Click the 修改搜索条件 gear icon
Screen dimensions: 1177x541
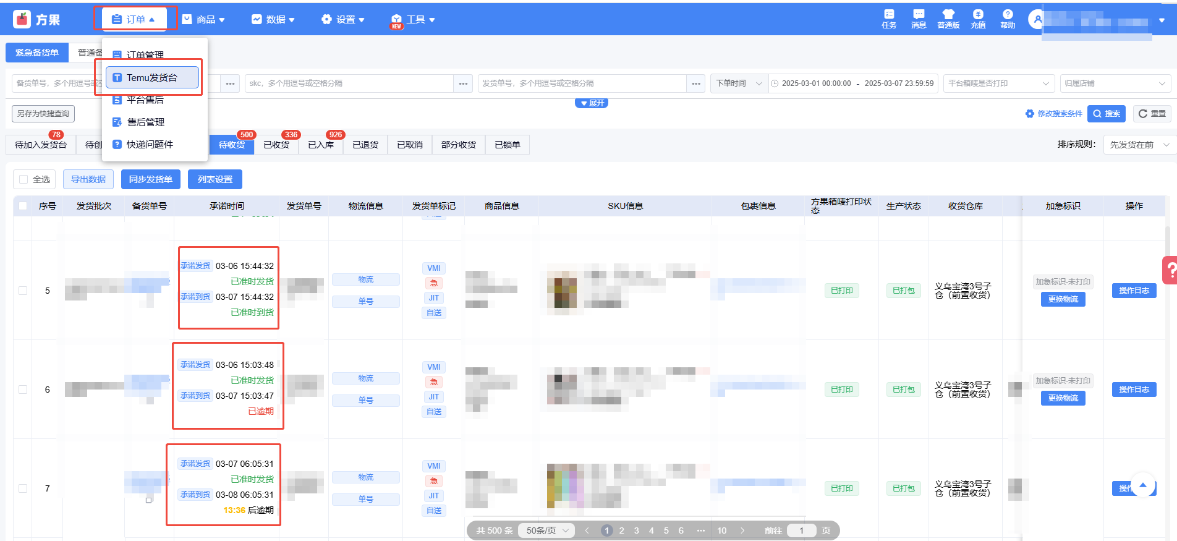(x=1030, y=114)
